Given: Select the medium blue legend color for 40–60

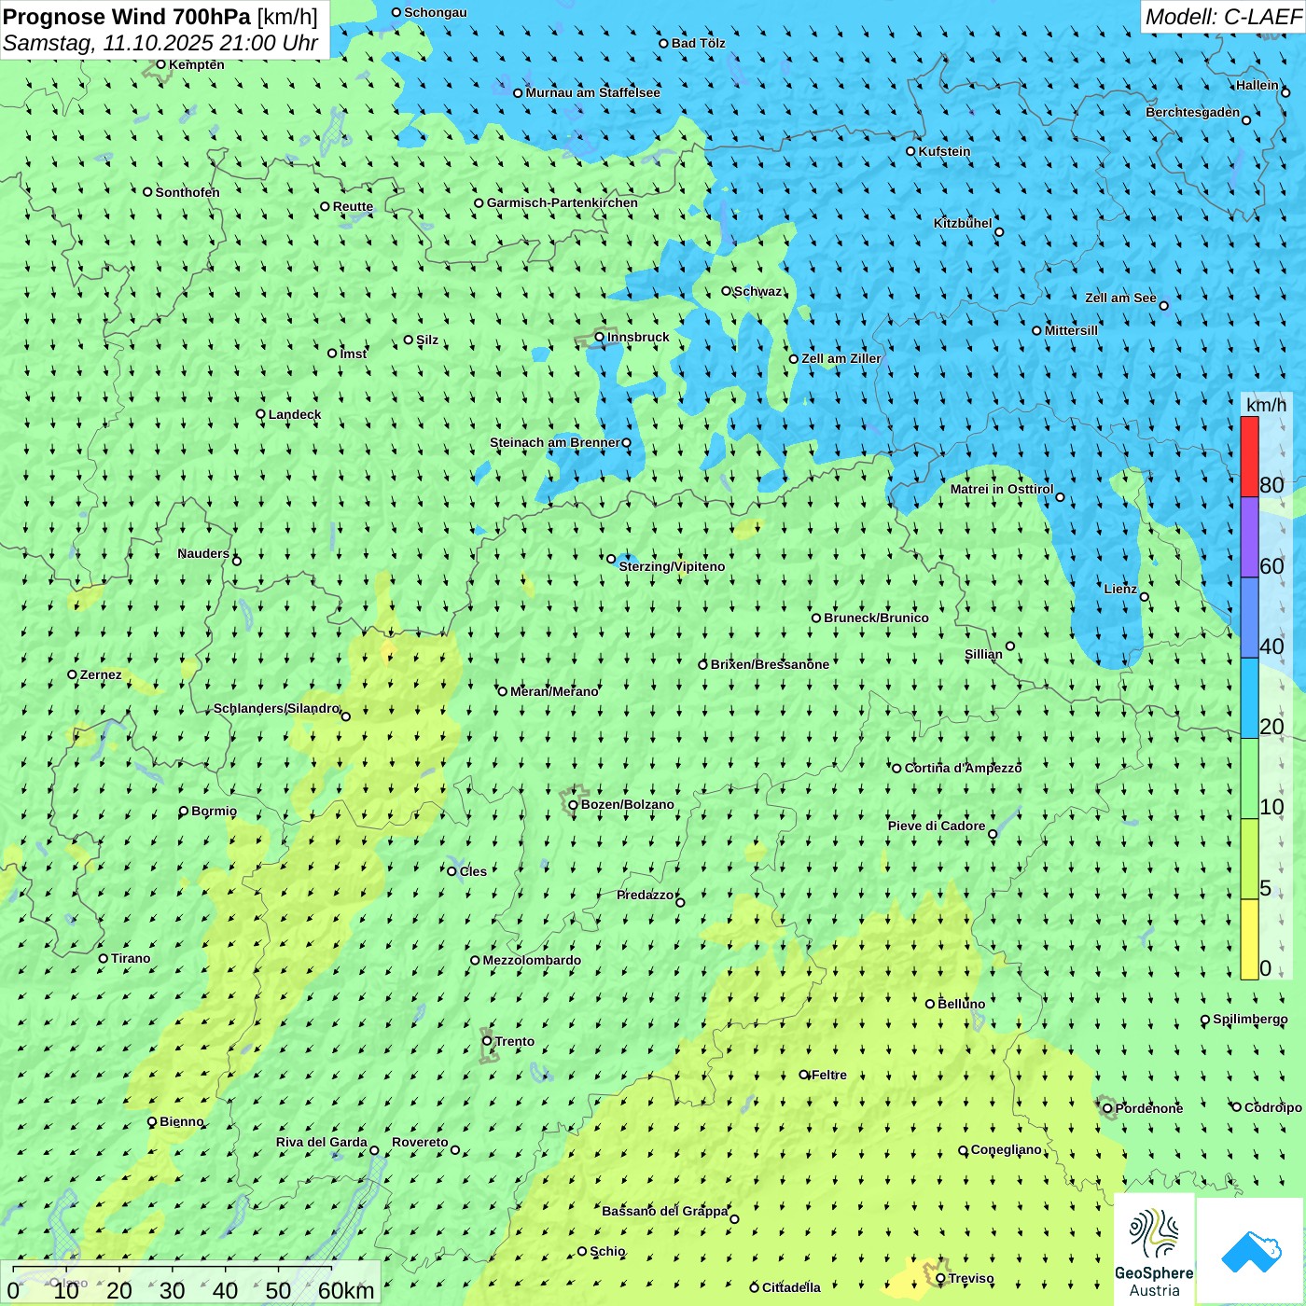Looking at the screenshot, I should coord(1249,618).
